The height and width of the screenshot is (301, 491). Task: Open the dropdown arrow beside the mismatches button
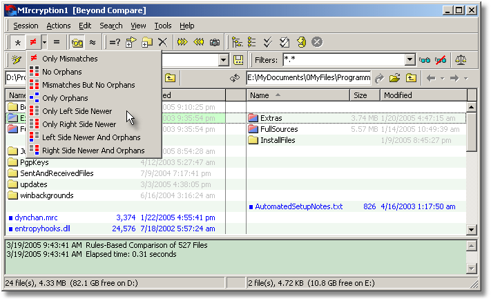click(x=44, y=42)
